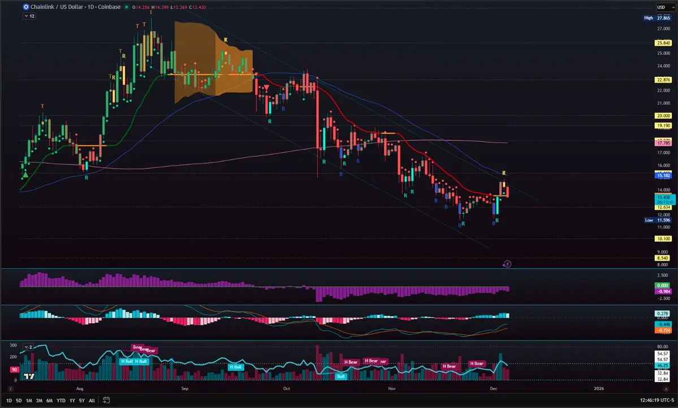
Task: Click the green 0.000 indicator value label
Action: coord(663,285)
